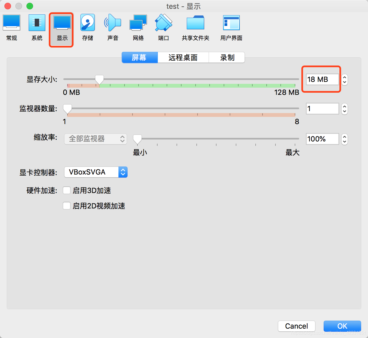Enable the 启用3D加速 checkbox
The image size is (368, 338).
[67, 191]
